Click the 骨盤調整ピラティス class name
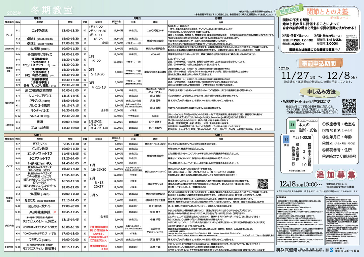 coord(40,55)
